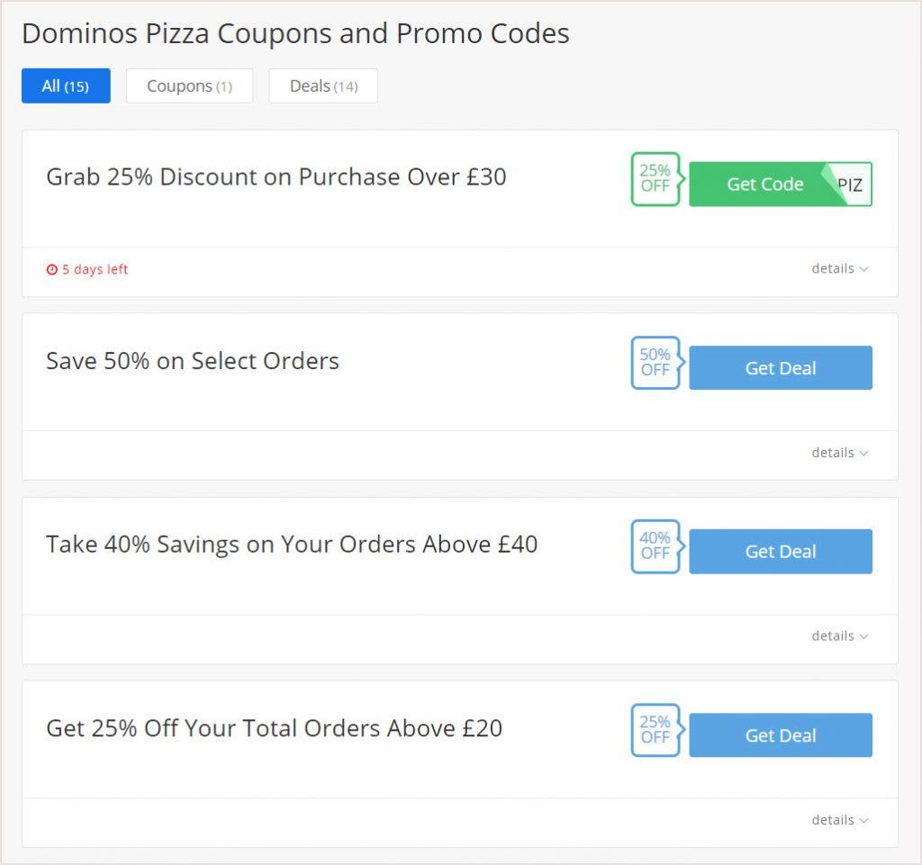Click the 5 days left expiry label

click(x=95, y=269)
